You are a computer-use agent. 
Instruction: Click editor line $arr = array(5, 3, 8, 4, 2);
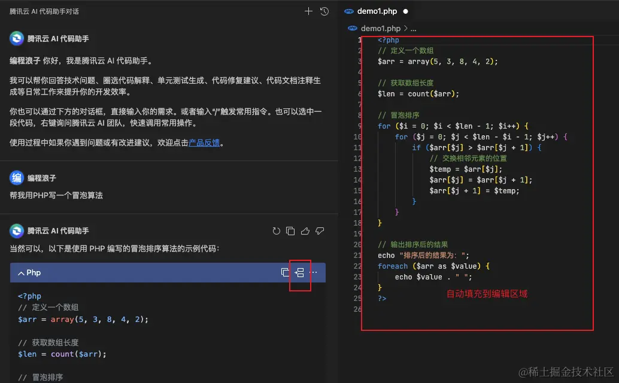click(x=438, y=62)
